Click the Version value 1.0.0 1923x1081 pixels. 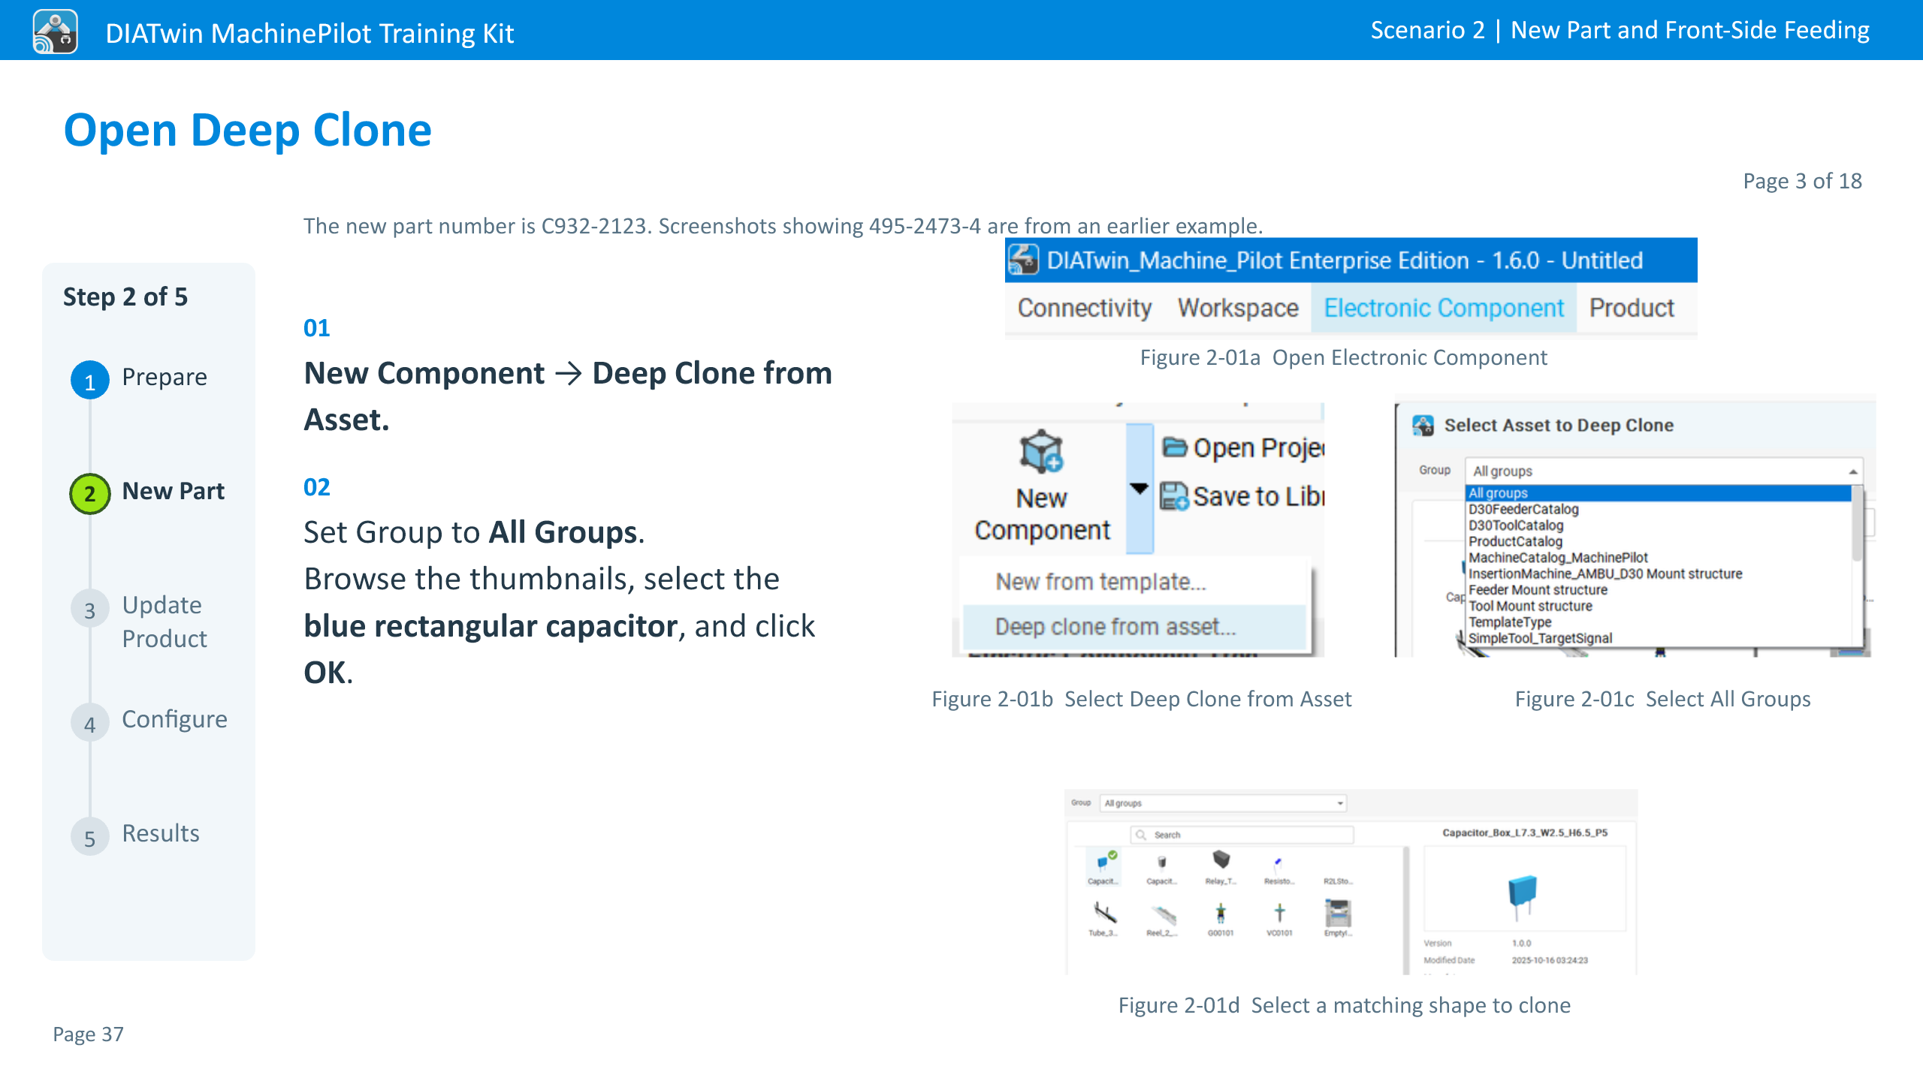(x=1521, y=943)
